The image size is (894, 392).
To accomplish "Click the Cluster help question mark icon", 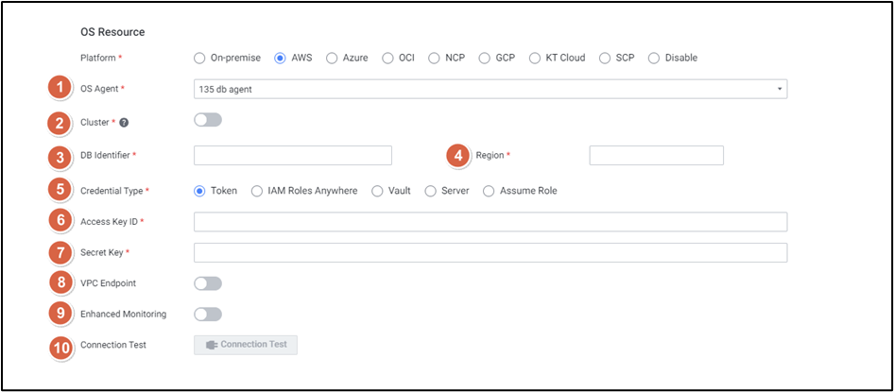I will click(x=125, y=122).
